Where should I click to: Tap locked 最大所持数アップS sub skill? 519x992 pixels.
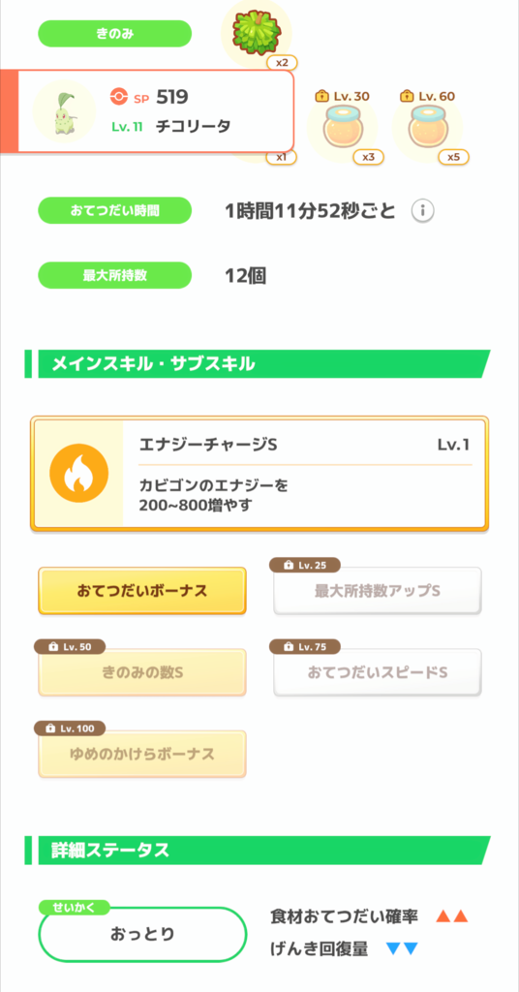coord(378,591)
